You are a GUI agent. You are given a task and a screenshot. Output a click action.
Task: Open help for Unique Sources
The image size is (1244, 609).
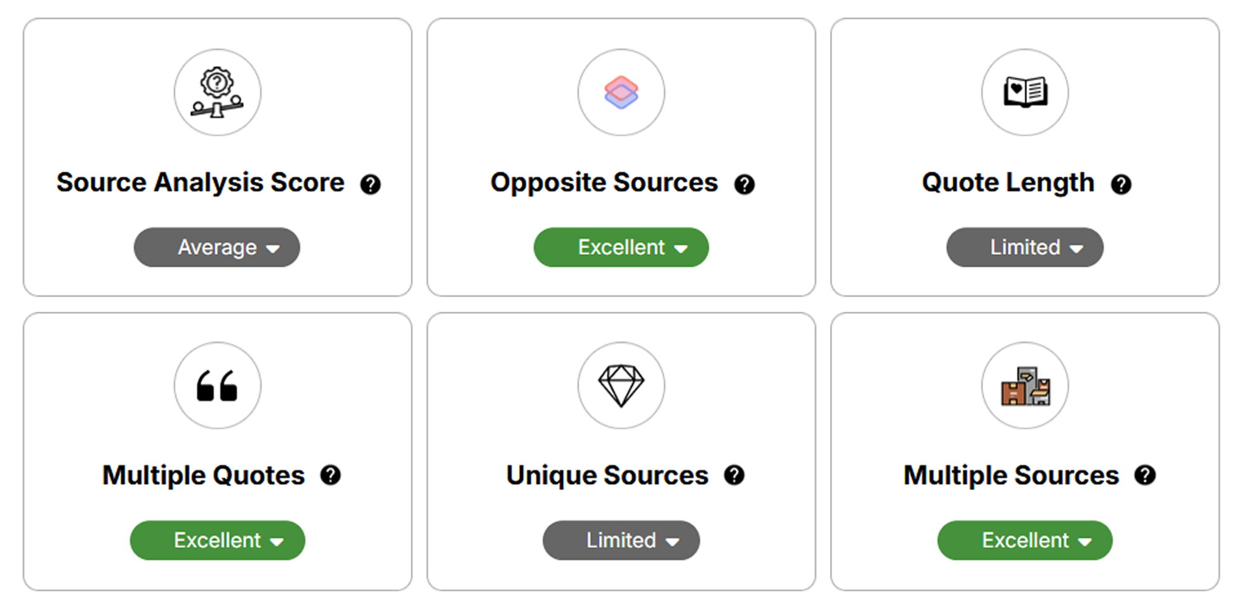pyautogui.click(x=735, y=475)
